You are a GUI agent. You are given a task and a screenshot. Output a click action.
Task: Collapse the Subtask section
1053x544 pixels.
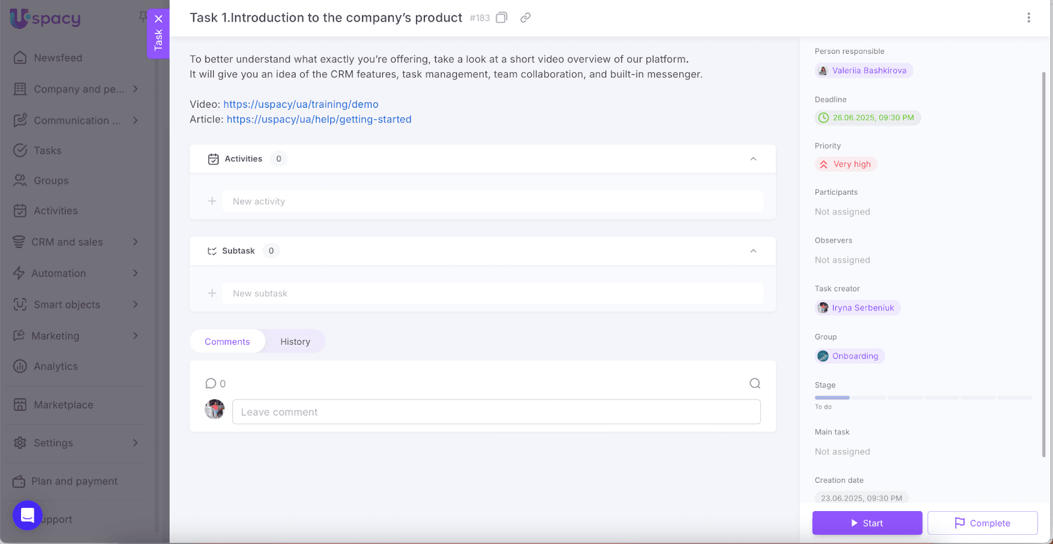754,251
